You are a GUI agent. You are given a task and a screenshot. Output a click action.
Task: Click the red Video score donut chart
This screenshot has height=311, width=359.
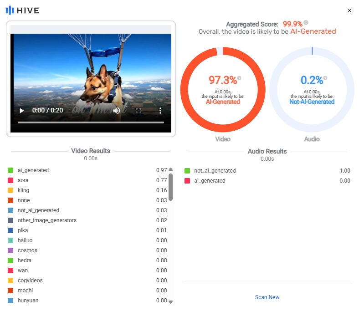coord(223,90)
